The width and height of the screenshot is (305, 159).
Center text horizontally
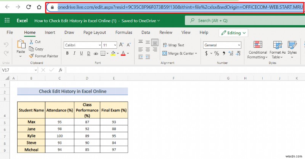pos(148,49)
